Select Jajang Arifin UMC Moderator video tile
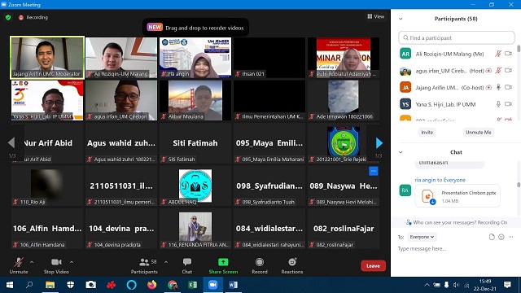Screen dimensions: 521x293 (47, 58)
